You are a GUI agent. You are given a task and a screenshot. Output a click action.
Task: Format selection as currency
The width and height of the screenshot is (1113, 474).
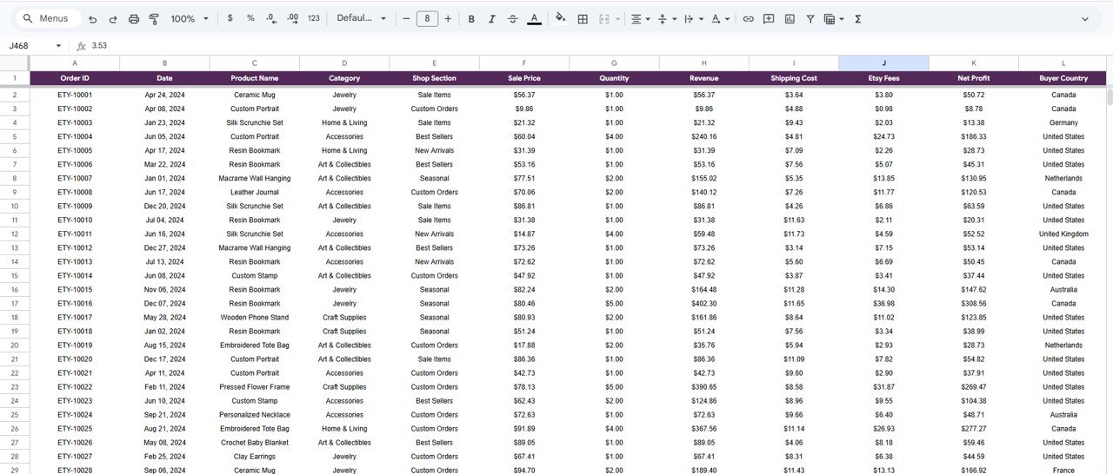click(230, 18)
